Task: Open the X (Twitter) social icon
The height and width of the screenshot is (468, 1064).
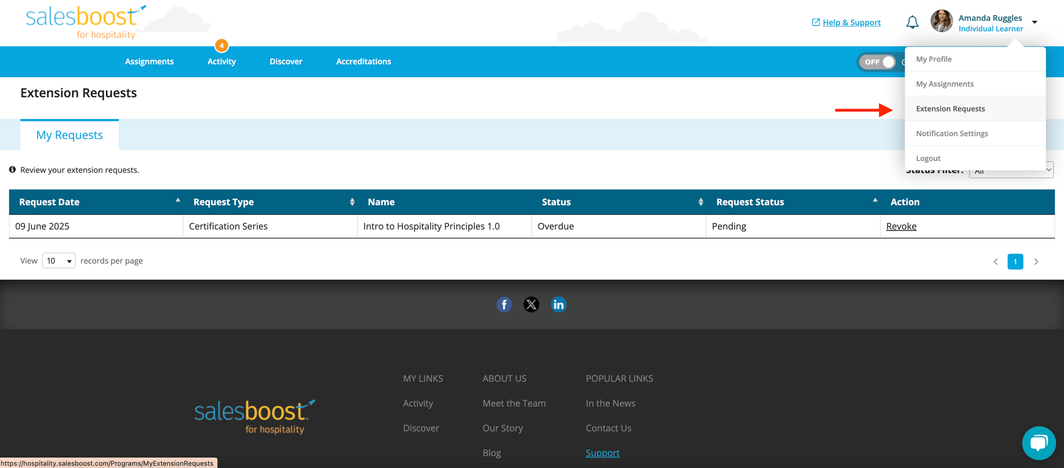Action: pos(531,304)
